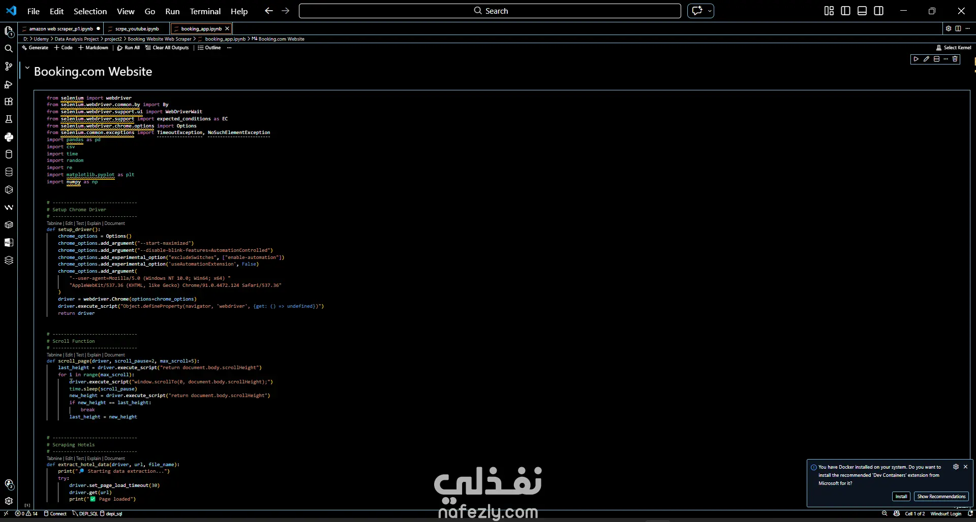Viewport: 976px width, 522px height.
Task: Open the notebook Outline
Action: [x=209, y=48]
